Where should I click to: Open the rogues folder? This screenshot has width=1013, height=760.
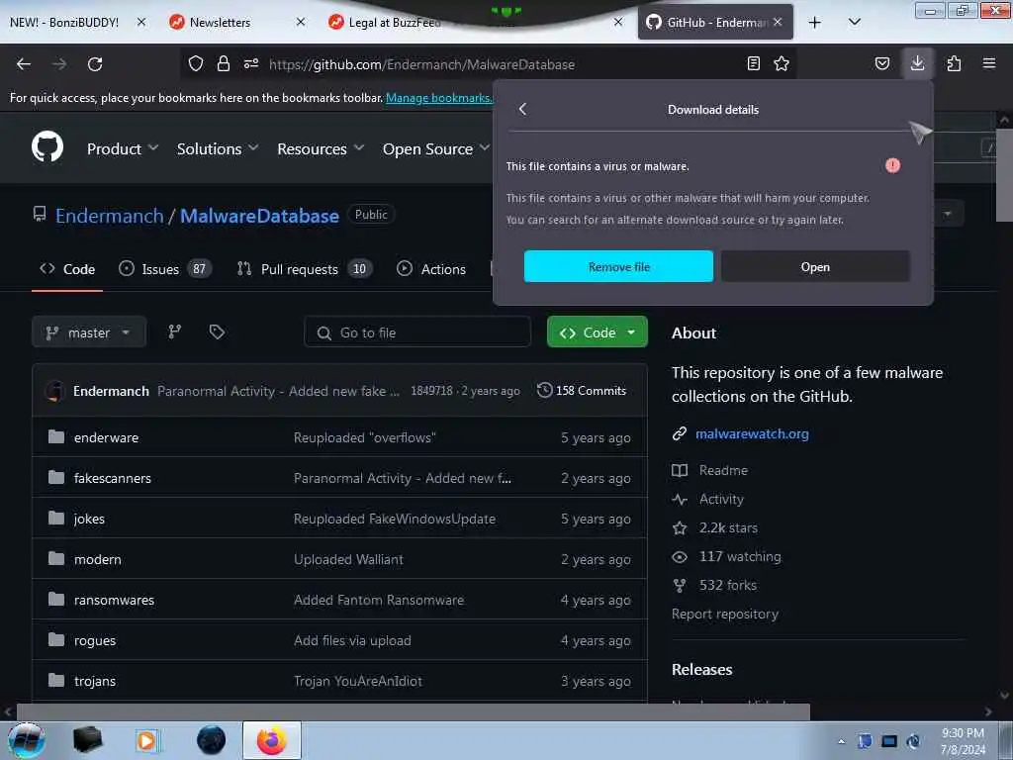pos(95,641)
